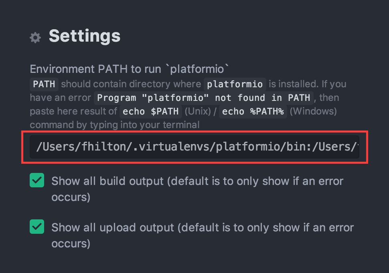Click the "should contain directory where" text

click(131, 84)
